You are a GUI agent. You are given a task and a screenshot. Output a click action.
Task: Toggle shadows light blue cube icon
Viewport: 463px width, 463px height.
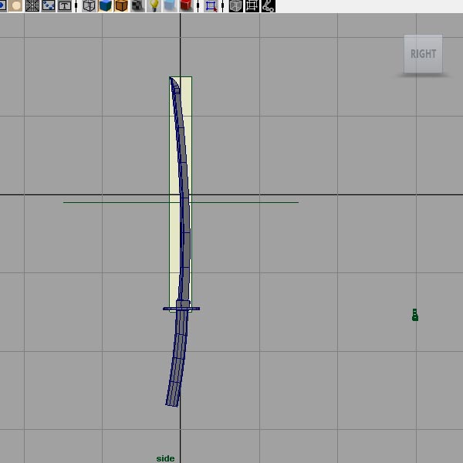[170, 5]
